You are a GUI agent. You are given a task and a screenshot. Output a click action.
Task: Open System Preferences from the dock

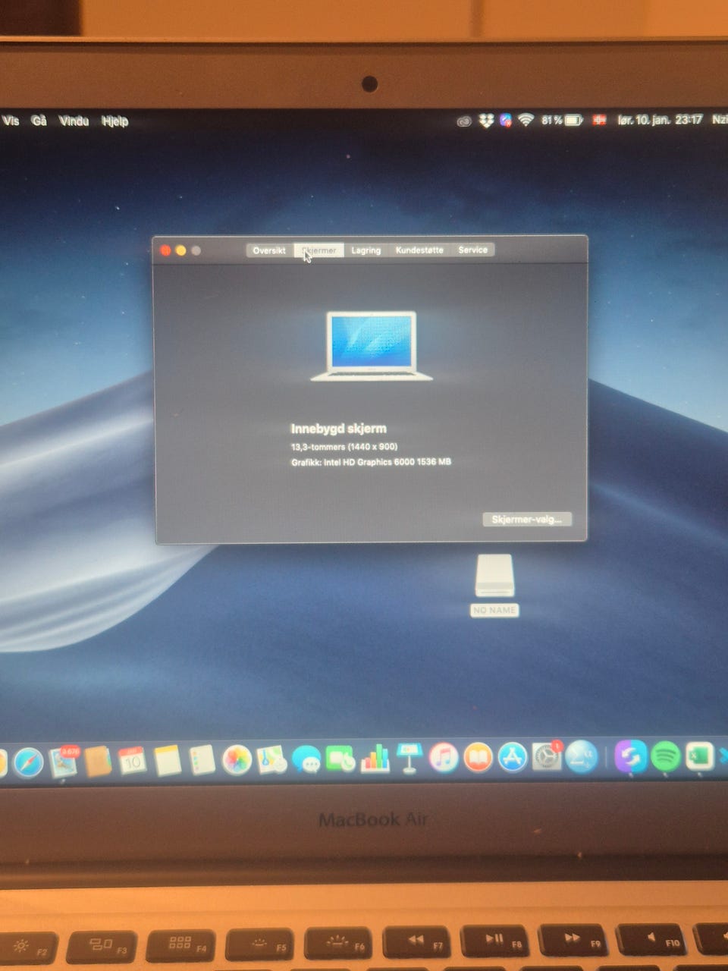(x=547, y=757)
